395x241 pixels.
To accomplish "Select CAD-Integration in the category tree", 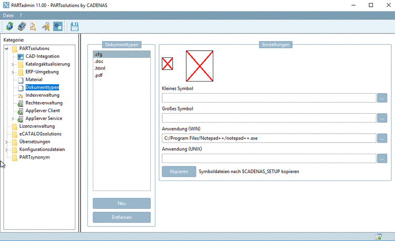I will tap(42, 56).
